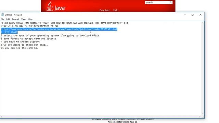Click the line "3.dont forget to accept term and license."
This screenshot has height=123, width=219.
tap(29, 39)
